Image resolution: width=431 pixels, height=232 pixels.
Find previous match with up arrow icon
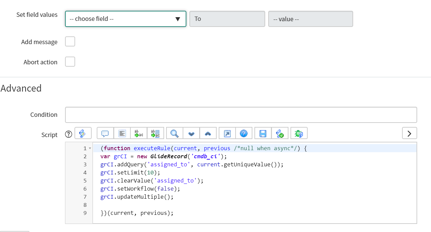(x=208, y=133)
